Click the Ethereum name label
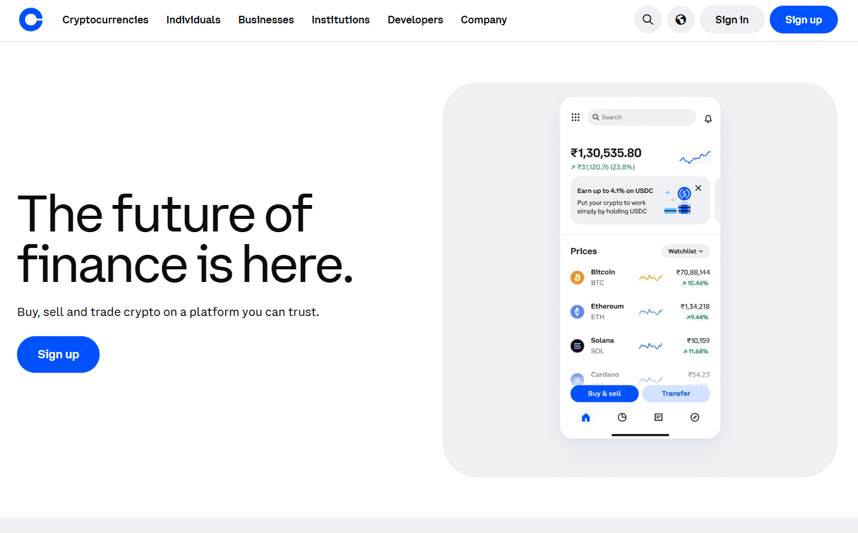The image size is (858, 533). coord(607,306)
